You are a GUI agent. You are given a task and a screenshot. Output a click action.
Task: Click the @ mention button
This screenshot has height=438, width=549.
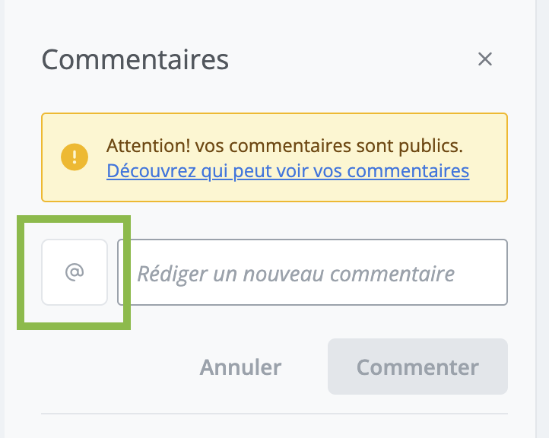[x=75, y=272]
